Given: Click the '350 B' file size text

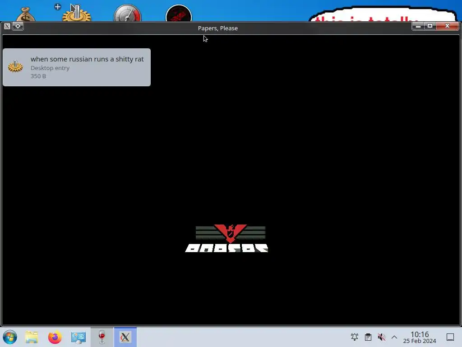Looking at the screenshot, I should (38, 76).
